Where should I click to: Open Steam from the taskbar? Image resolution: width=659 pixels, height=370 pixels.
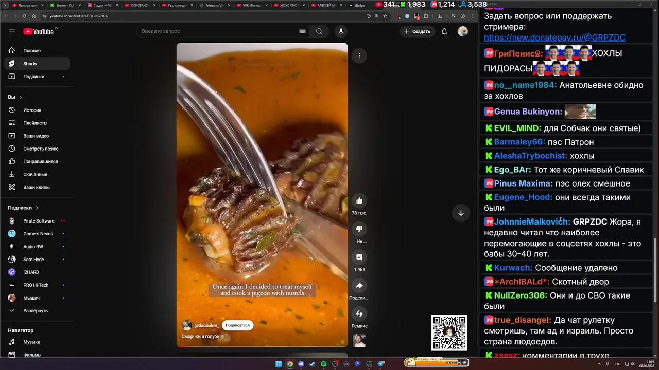313,364
